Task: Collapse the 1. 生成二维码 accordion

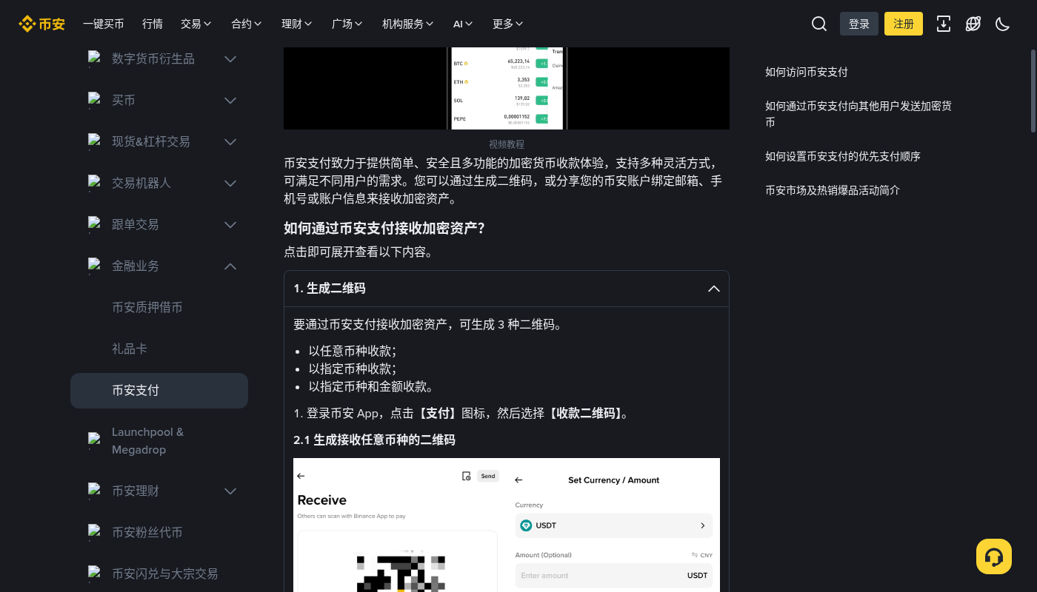Action: [x=507, y=289]
